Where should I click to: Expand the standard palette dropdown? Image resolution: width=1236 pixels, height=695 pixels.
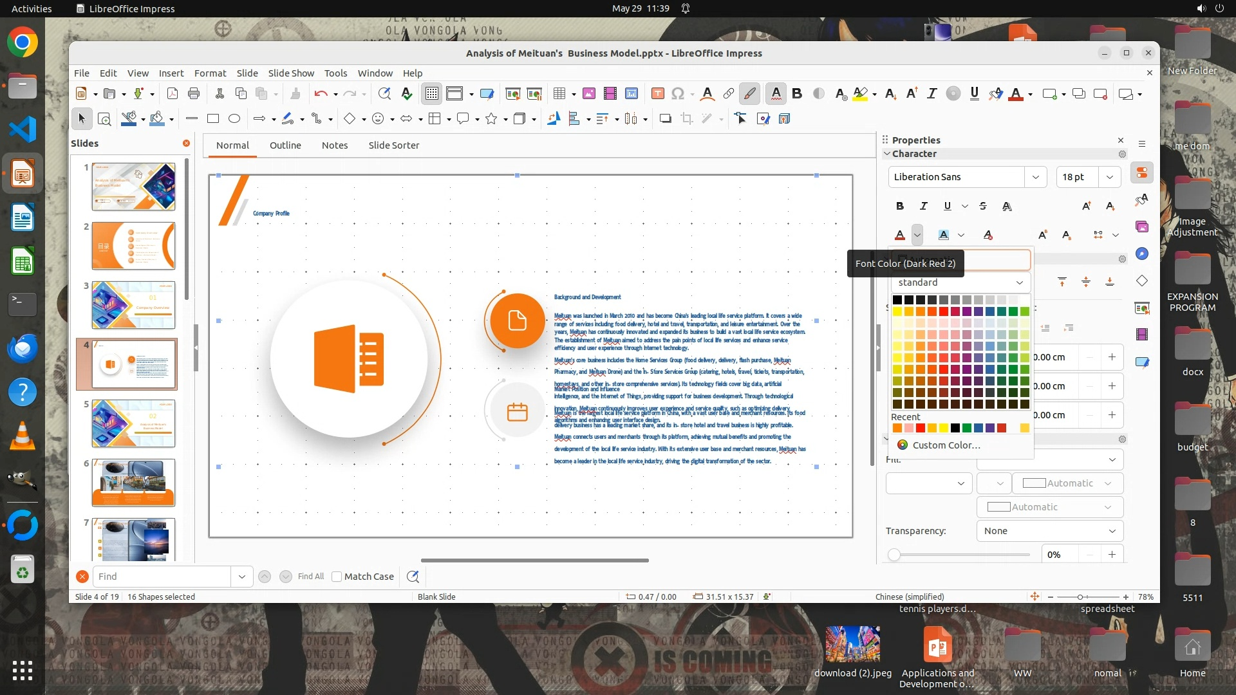point(1019,283)
